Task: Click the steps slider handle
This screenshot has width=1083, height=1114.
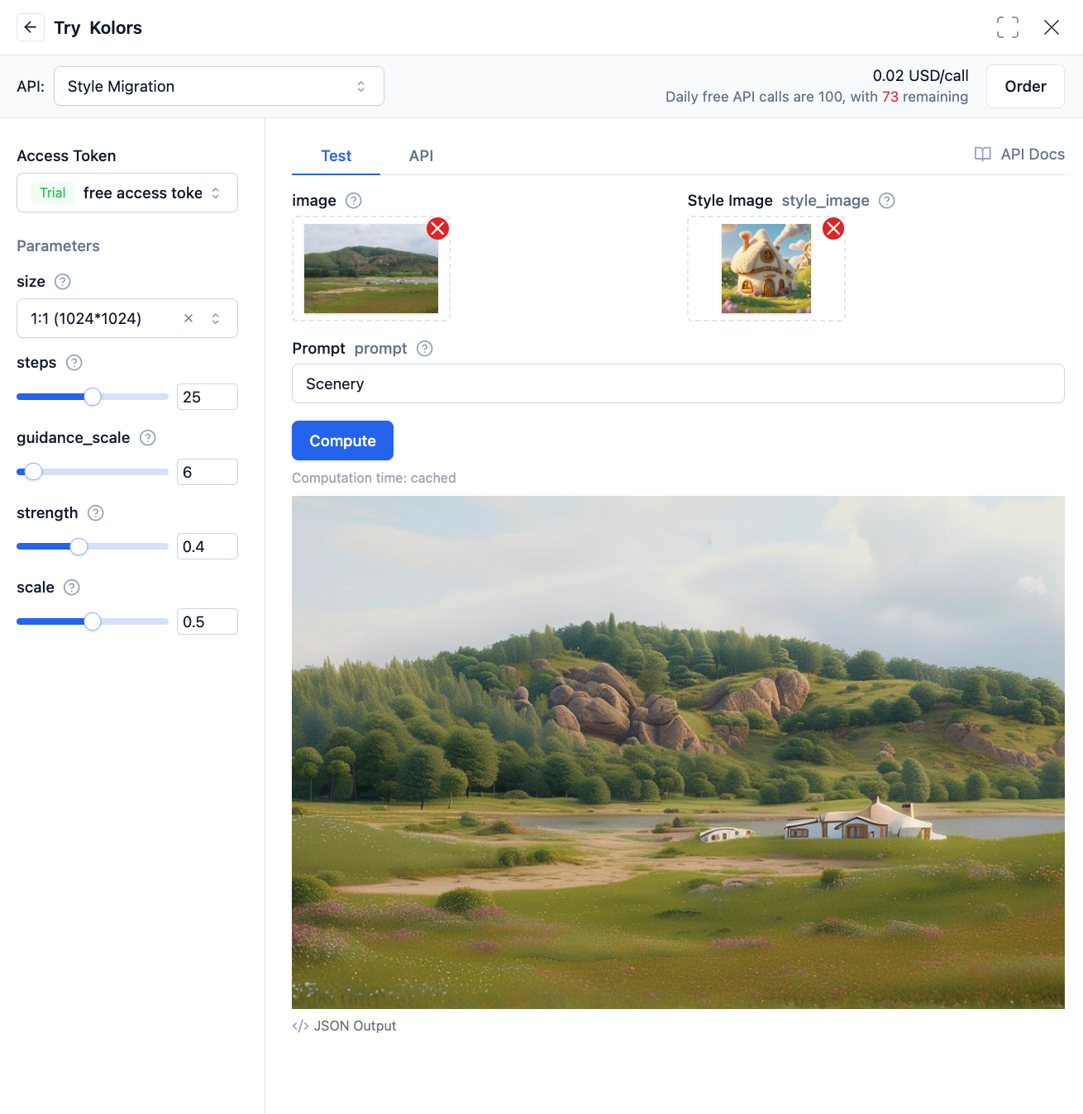Action: 93,397
